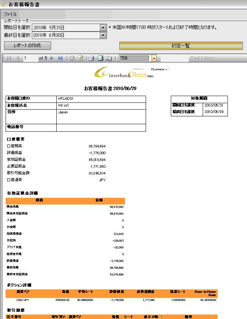247x319 pixels.
Task: Click the account currency JPY
Action: click(x=102, y=180)
